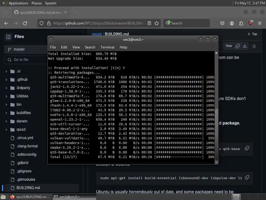Open the terminal File menu
The width and height of the screenshot is (266, 200).
(x=53, y=47)
